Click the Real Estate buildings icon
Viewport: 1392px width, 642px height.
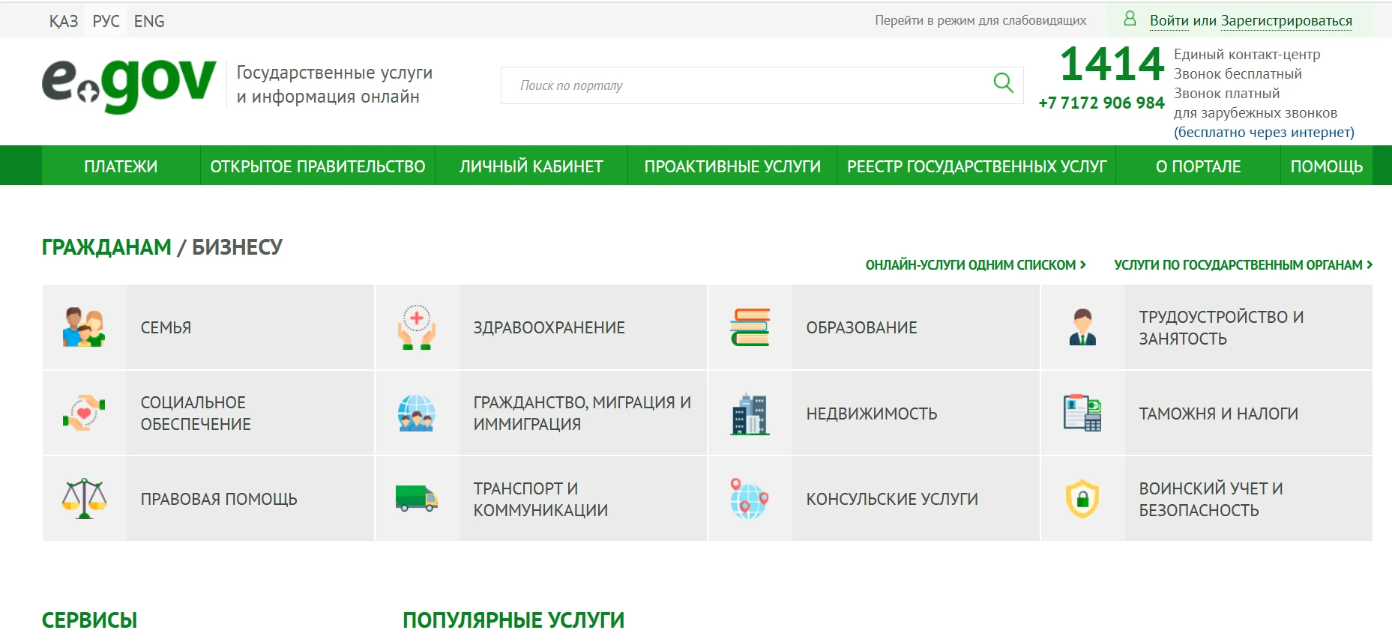(x=750, y=414)
